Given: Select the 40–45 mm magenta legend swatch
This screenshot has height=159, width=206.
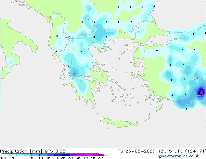Looking at the screenshot, I should 88,155.
